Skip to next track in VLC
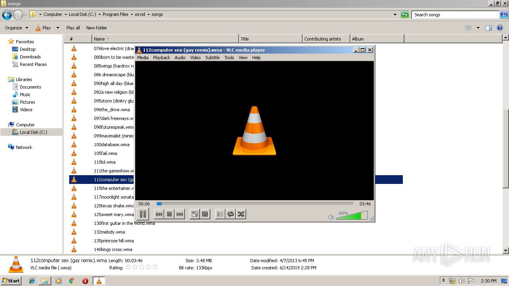This screenshot has height=286, width=509. pyautogui.click(x=180, y=214)
